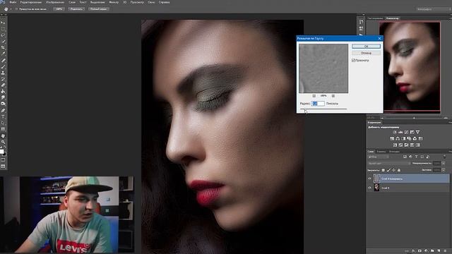The width and height of the screenshot is (452, 254).
Task: Toggle lock position
Action: pyautogui.click(x=393, y=170)
